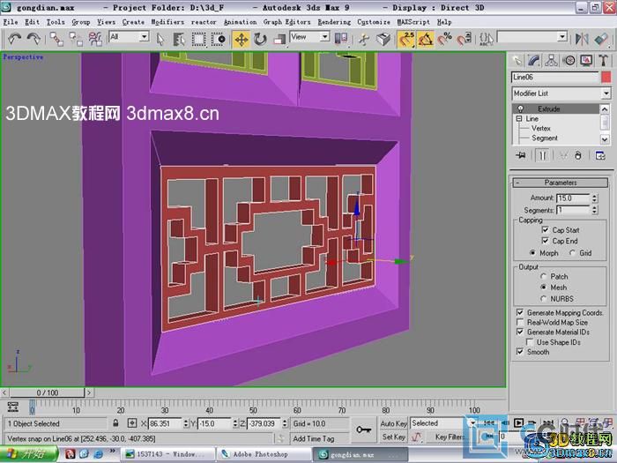Toggle Real-World Map Size checkbox
This screenshot has height=463, width=617.
click(520, 322)
